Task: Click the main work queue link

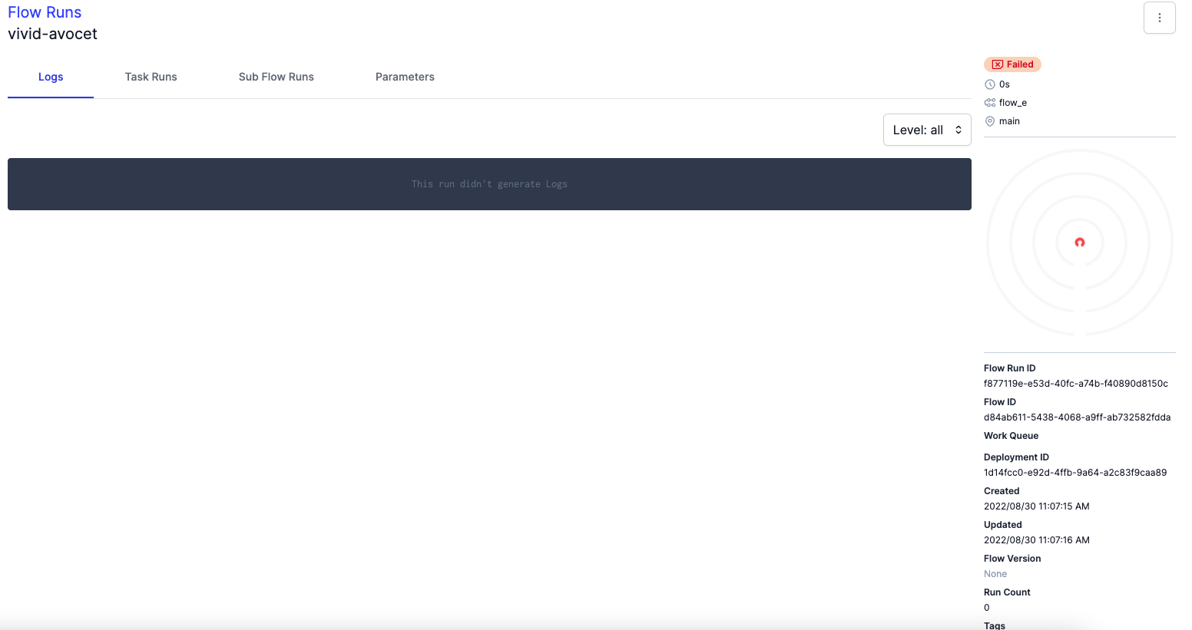Action: pos(1009,120)
